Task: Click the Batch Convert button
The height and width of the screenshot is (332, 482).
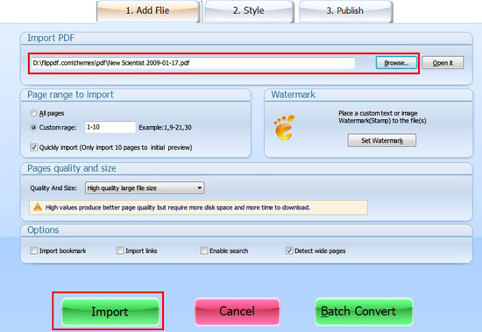Action: click(364, 311)
